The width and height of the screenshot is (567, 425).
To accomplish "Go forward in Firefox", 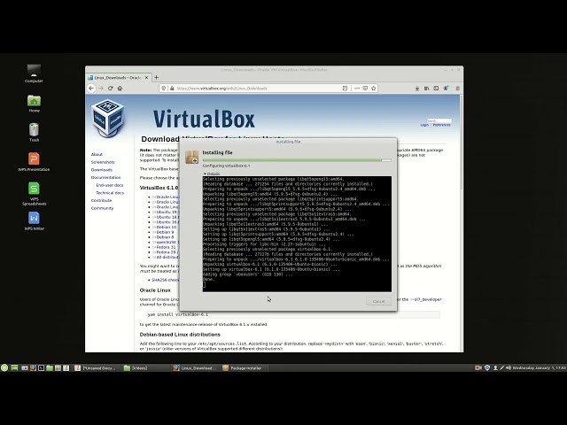I will pyautogui.click(x=101, y=89).
